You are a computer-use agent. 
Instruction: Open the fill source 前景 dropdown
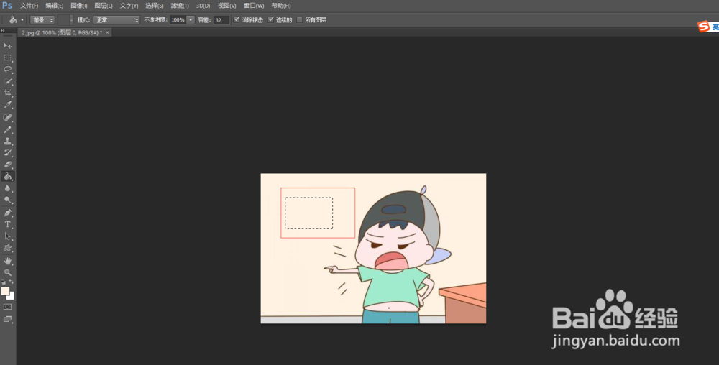point(42,19)
